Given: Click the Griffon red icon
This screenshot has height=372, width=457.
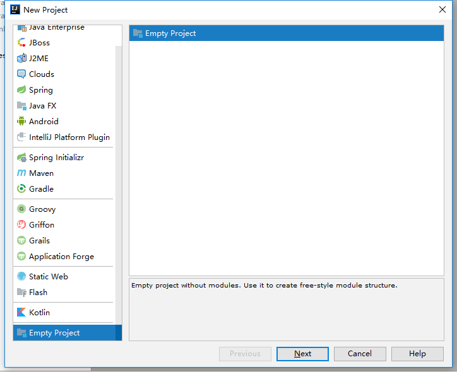Looking at the screenshot, I should (21, 224).
